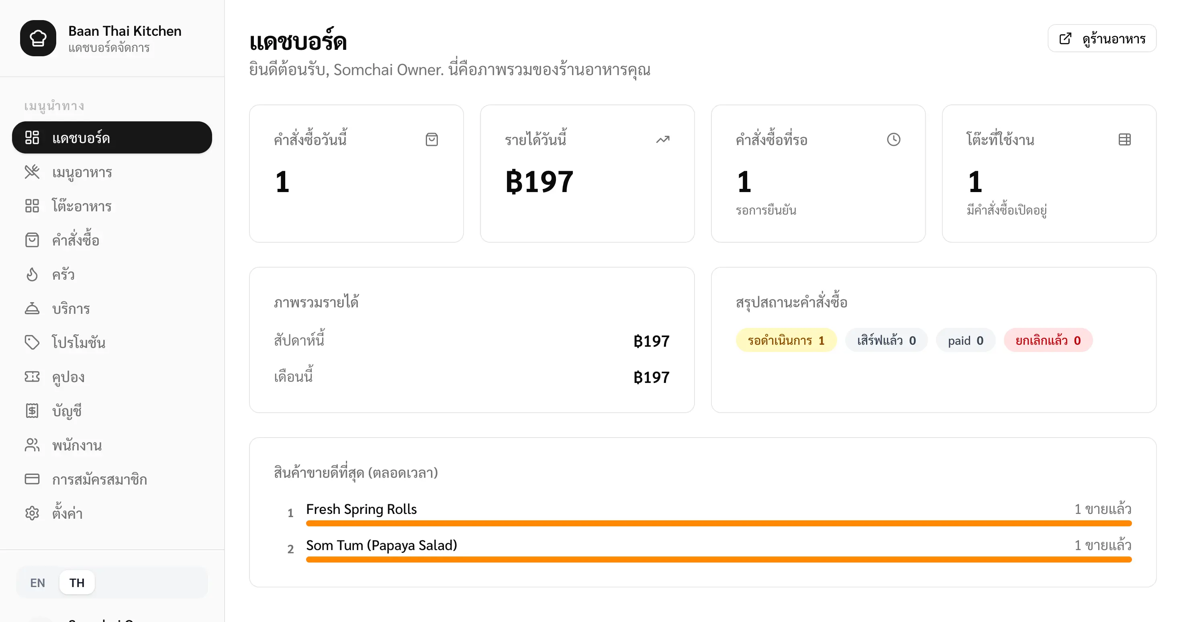Click the ดูร้านอาหาร button
Viewport: 1181px width, 622px height.
[1102, 39]
